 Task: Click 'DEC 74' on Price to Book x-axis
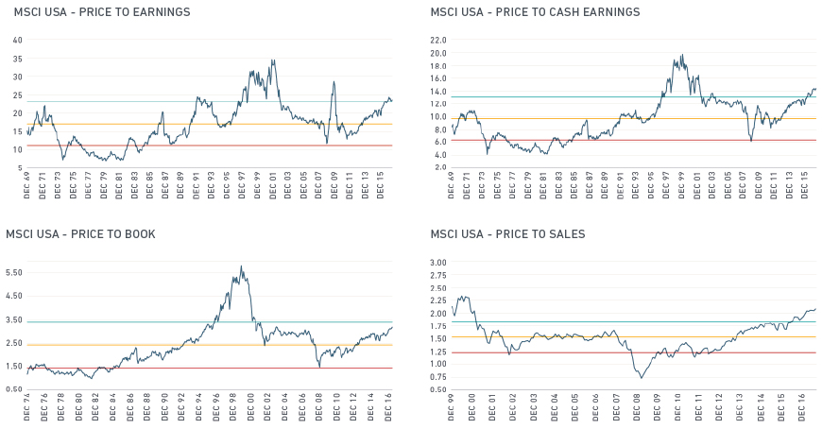pos(27,407)
